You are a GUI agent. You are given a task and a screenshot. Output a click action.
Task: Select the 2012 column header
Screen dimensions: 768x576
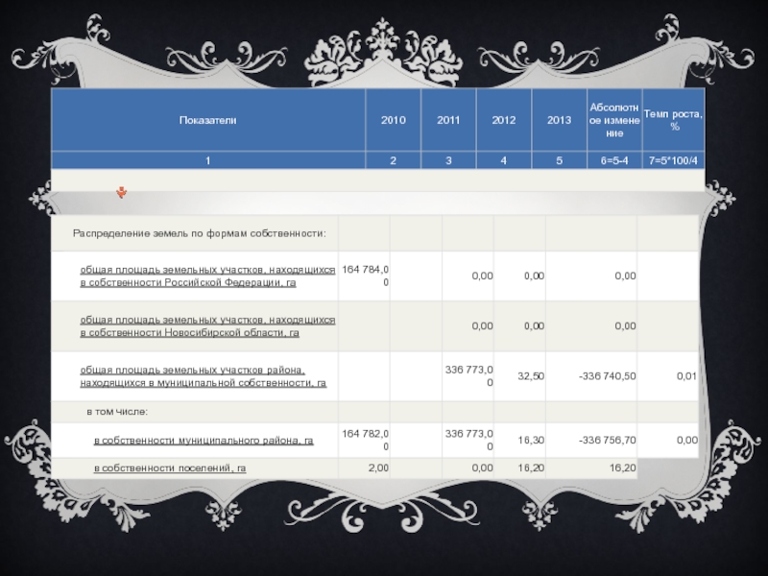pyautogui.click(x=503, y=120)
